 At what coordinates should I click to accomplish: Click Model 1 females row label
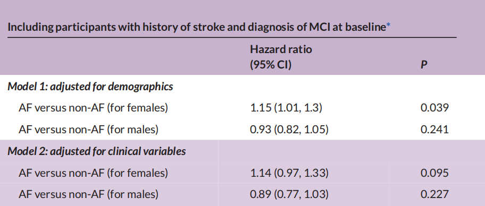(93, 108)
